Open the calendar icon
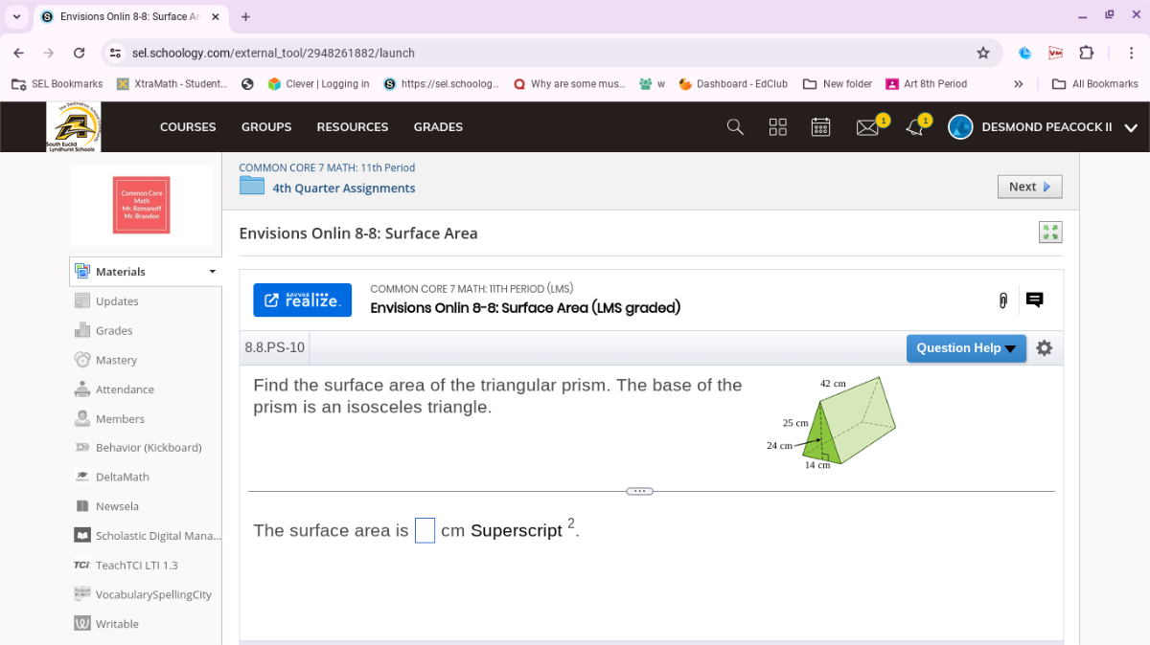The width and height of the screenshot is (1150, 645). tap(820, 126)
